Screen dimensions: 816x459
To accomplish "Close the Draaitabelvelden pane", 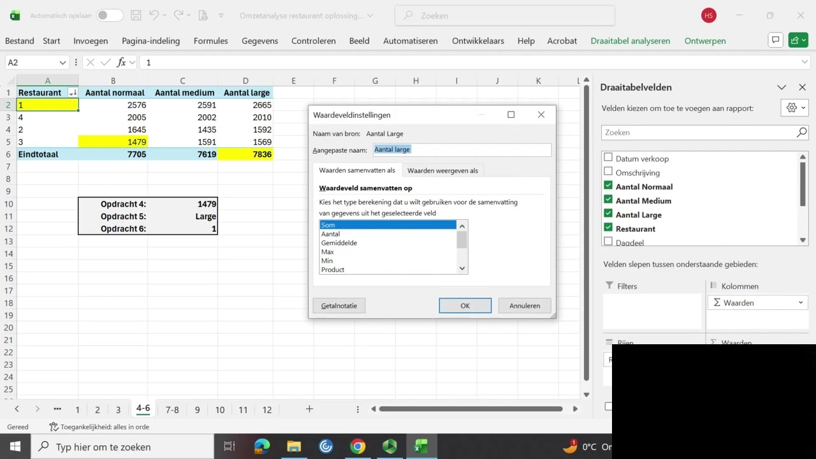I will pyautogui.click(x=803, y=87).
